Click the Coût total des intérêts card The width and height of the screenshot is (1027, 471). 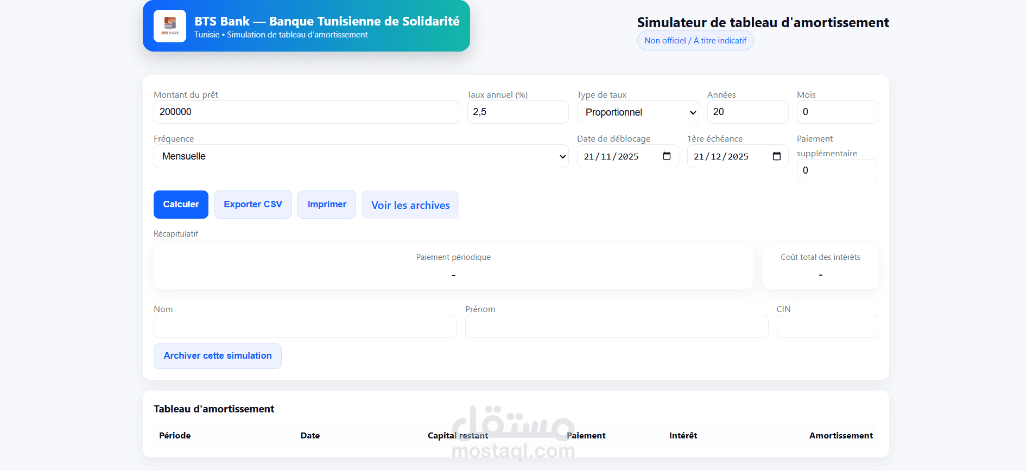coord(820,266)
